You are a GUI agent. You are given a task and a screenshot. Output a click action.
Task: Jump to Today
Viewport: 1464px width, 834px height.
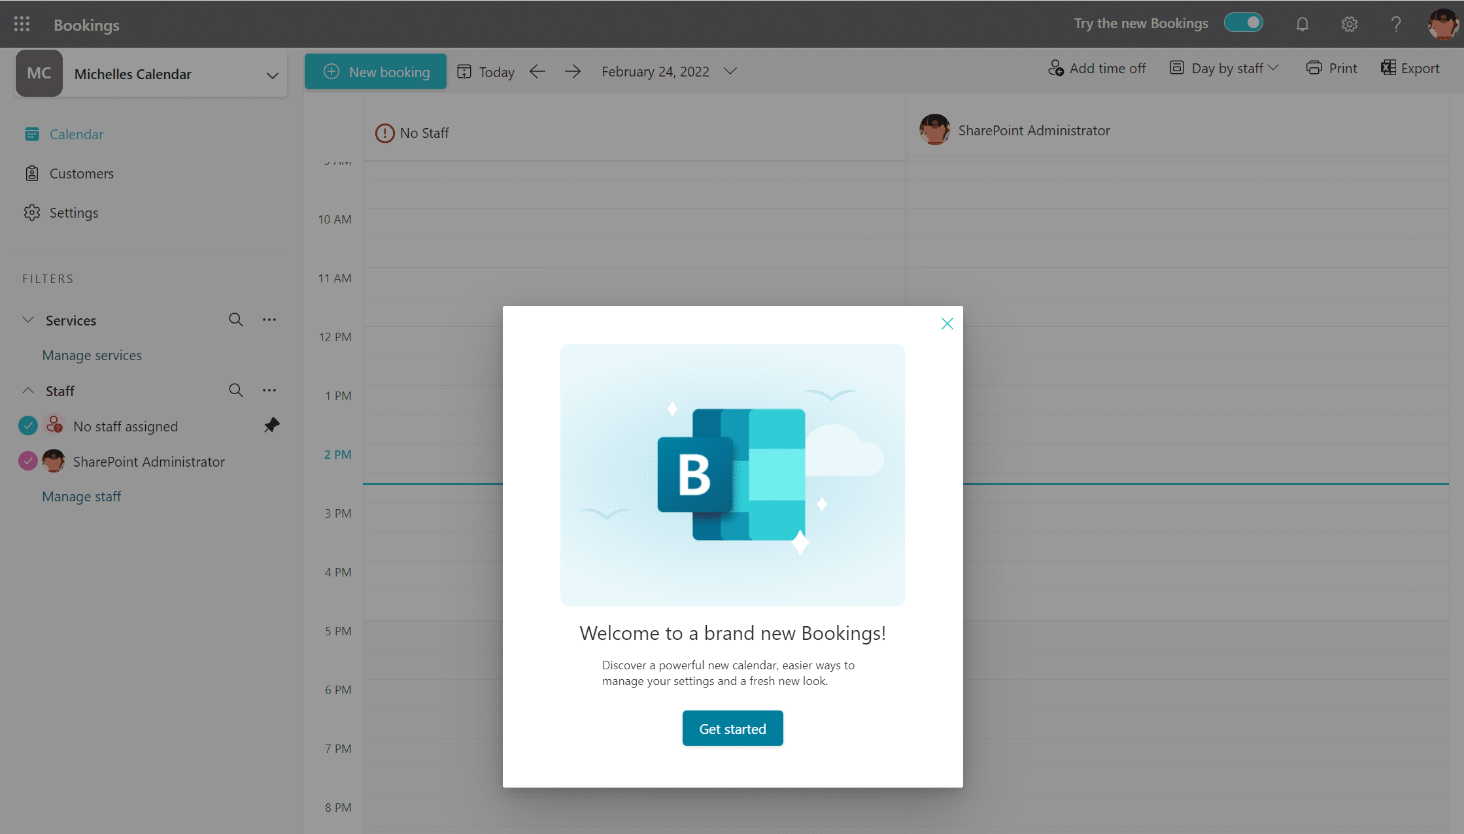[486, 71]
